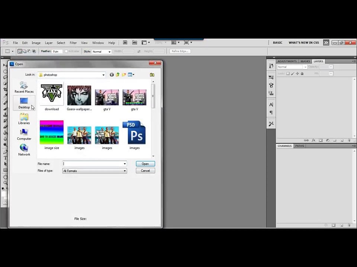357x267 pixels.
Task: Go back to last folder visited
Action: click(112, 75)
